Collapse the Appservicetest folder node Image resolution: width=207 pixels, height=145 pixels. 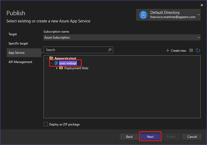(47, 58)
